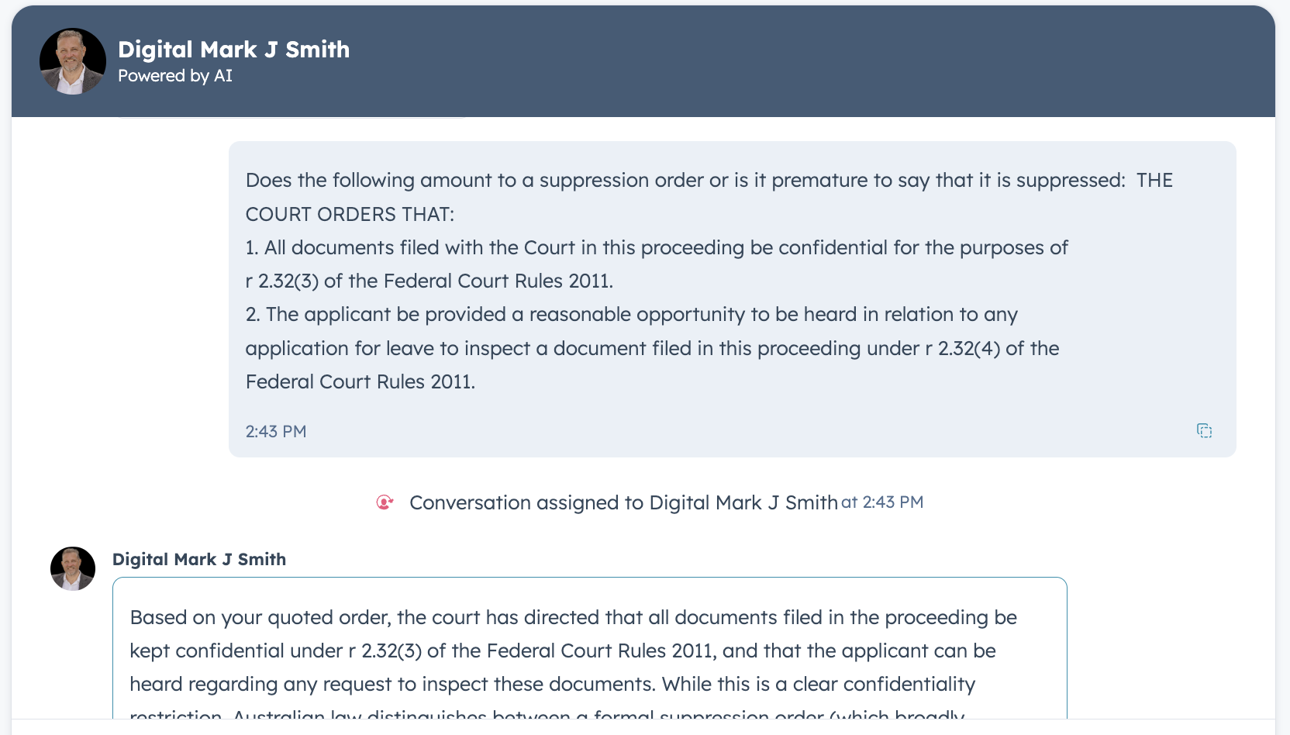
Task: Click the 'kept confidential under r 2.32(3)' reply line
Action: (x=562, y=651)
